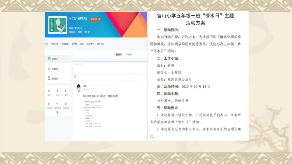Open the 班级数据 tab
The height and width of the screenshot is (164, 292).
pos(65,44)
